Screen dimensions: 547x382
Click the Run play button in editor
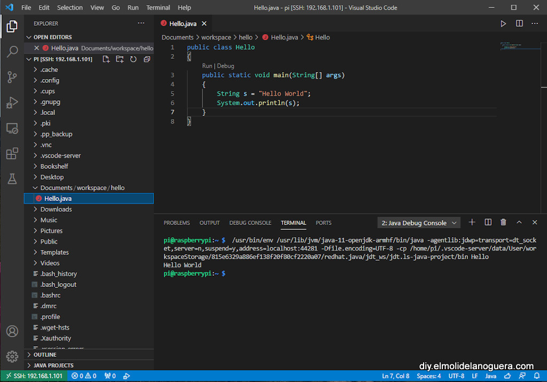(503, 24)
